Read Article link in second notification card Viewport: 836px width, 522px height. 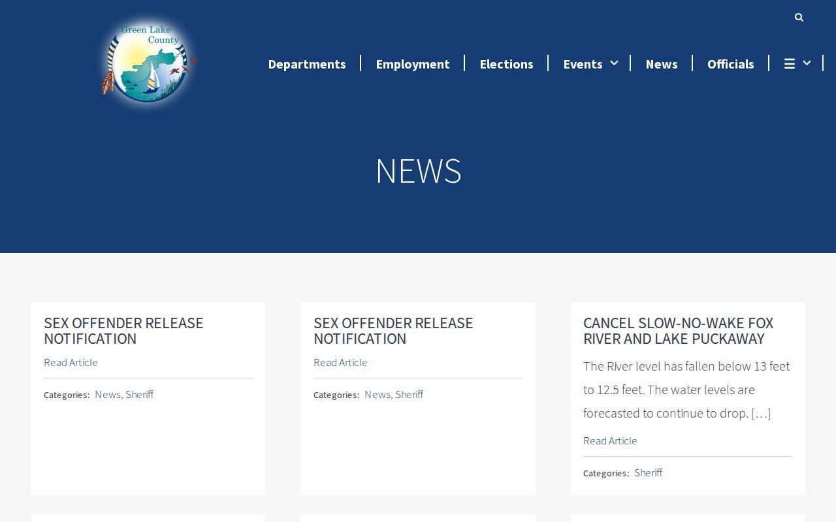tap(340, 362)
